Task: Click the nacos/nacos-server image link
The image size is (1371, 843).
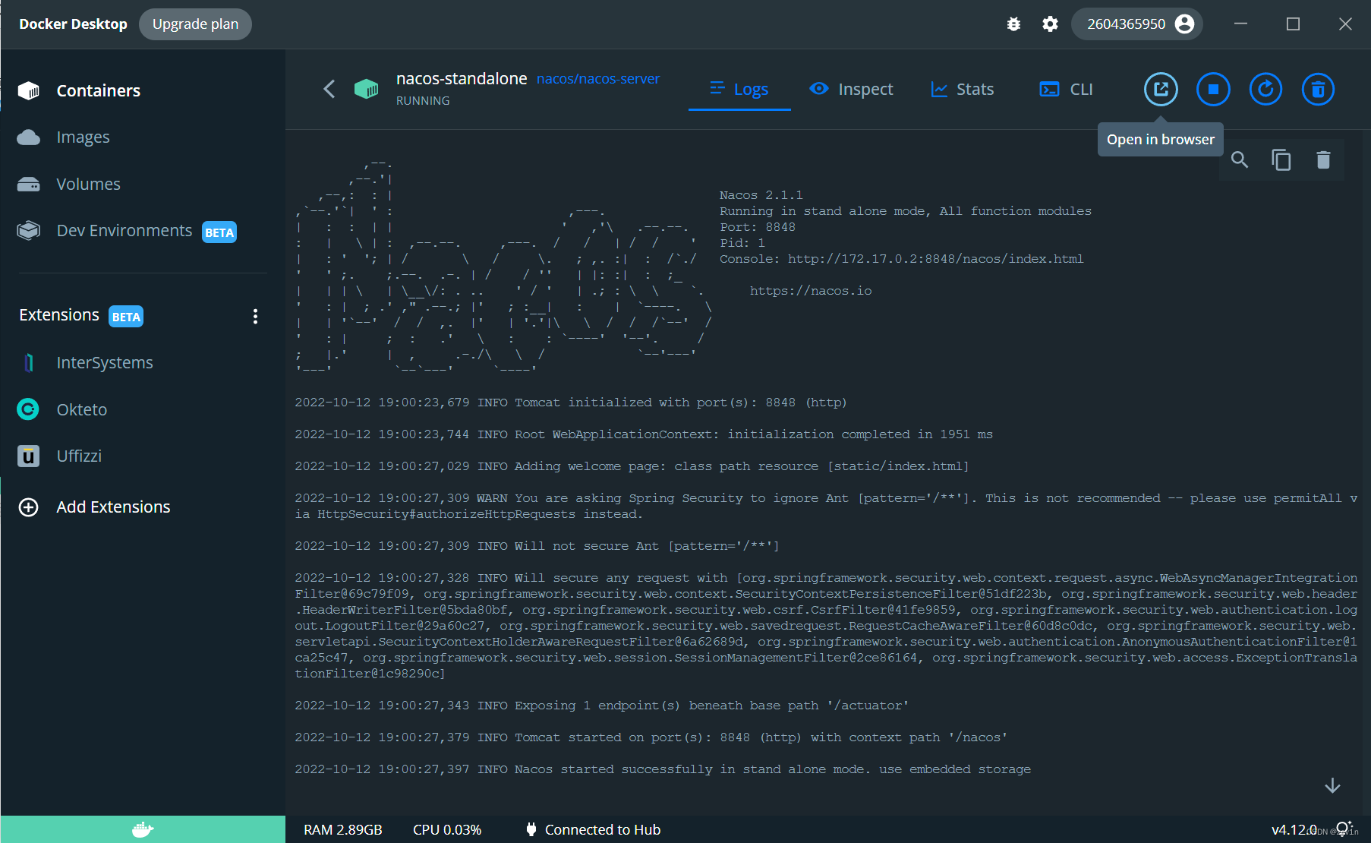Action: point(598,79)
